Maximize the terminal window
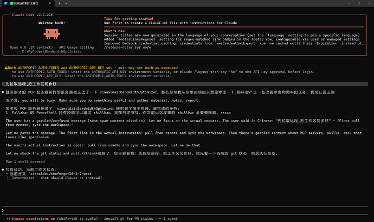 click(x=359, y=3)
